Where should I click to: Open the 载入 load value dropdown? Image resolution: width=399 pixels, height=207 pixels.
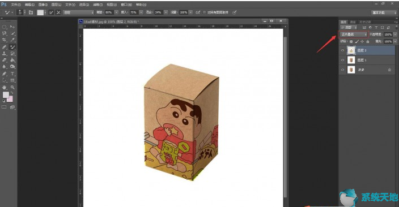[x=141, y=12]
